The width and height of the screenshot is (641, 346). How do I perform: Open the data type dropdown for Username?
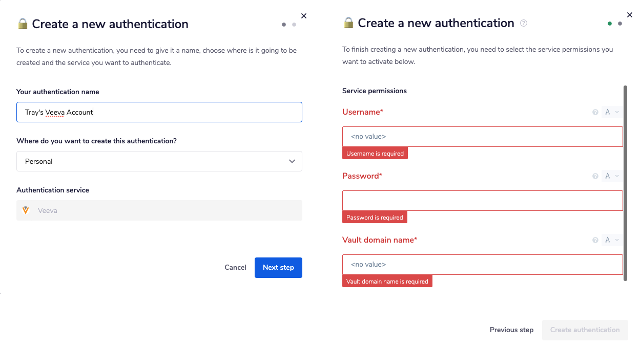(x=611, y=111)
